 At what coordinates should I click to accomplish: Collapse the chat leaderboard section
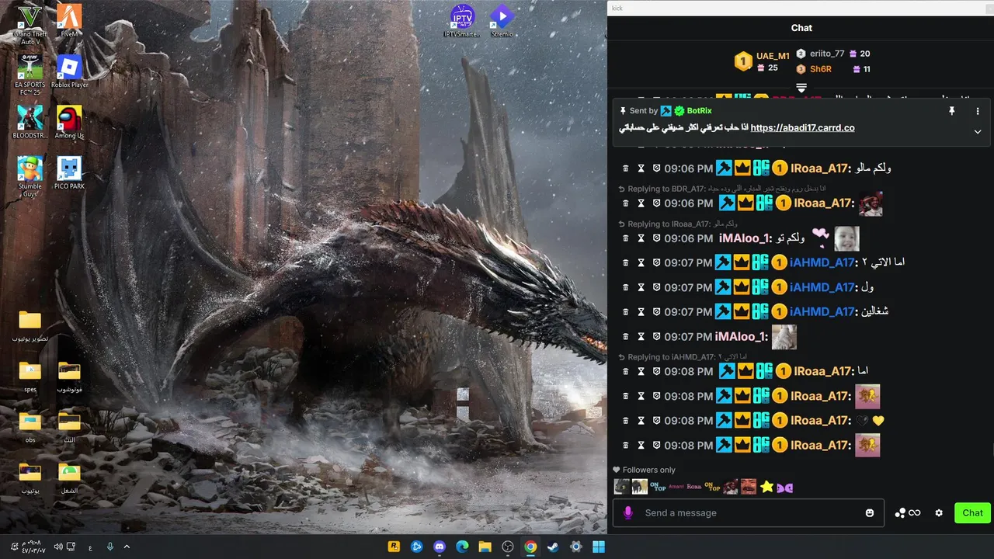(x=801, y=88)
